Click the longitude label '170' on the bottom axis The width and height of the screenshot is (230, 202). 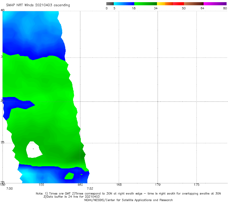(x=158, y=185)
